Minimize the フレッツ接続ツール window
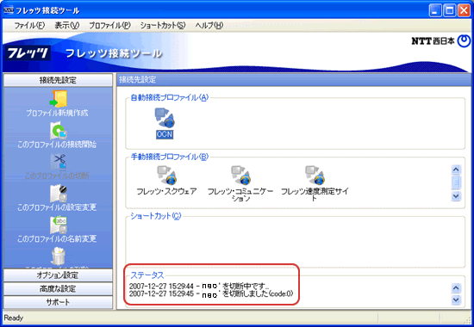The image size is (474, 327). click(x=435, y=11)
